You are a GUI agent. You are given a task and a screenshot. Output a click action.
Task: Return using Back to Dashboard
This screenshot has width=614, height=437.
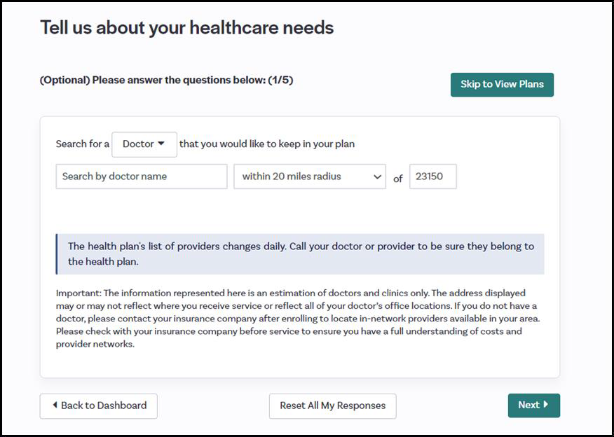pyautogui.click(x=98, y=405)
